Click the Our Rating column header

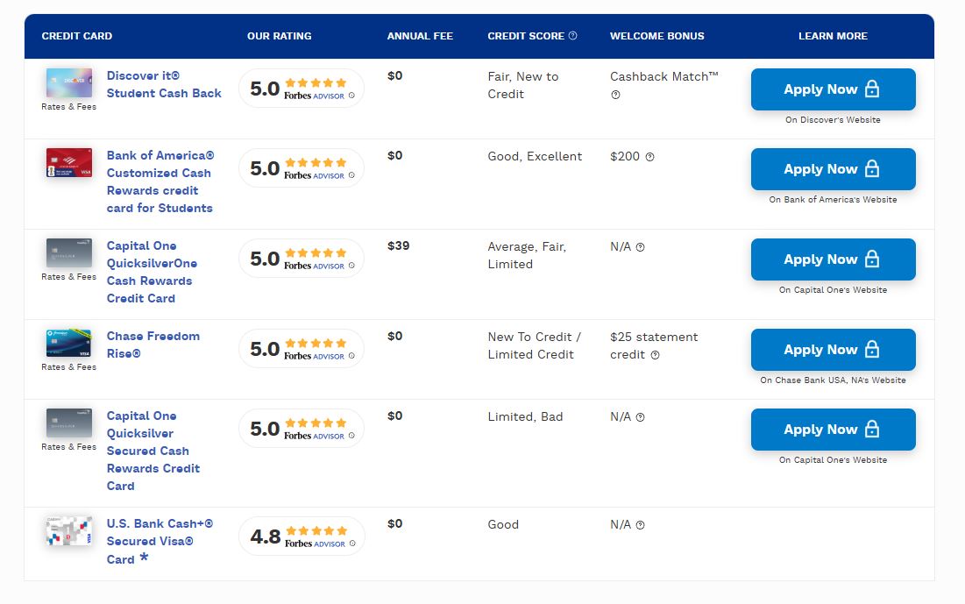point(279,36)
